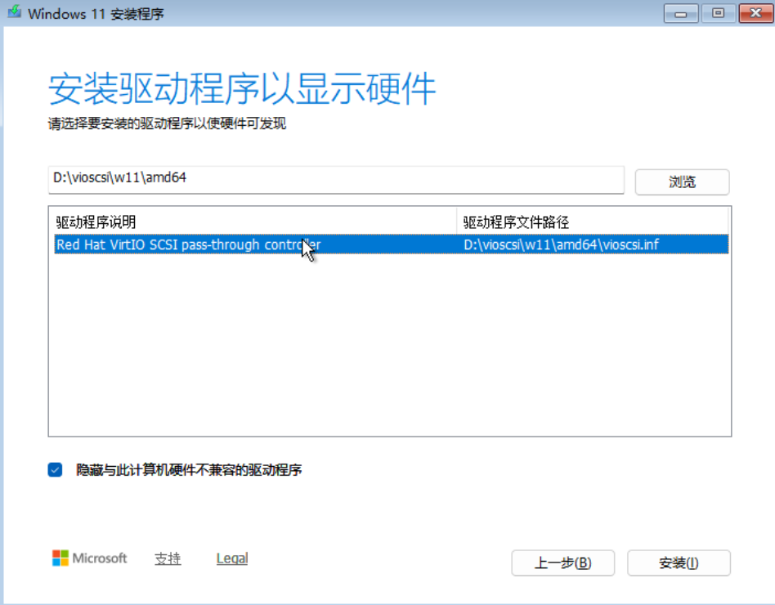Viewport: 775px width, 605px height.
Task: Open the 支持 link
Action: tap(168, 558)
